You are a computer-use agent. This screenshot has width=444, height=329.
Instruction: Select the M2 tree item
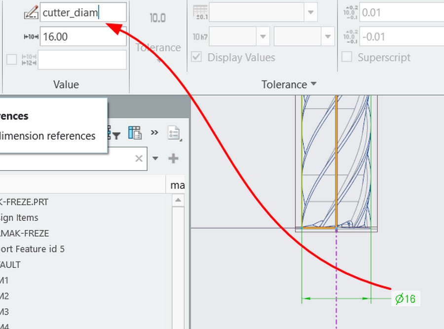4,296
